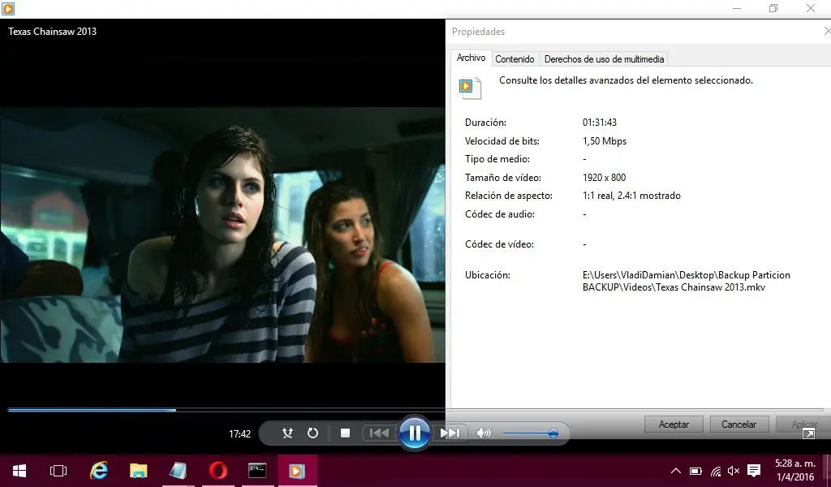Click the Tipo de medio label
The image size is (831, 487).
click(x=497, y=159)
